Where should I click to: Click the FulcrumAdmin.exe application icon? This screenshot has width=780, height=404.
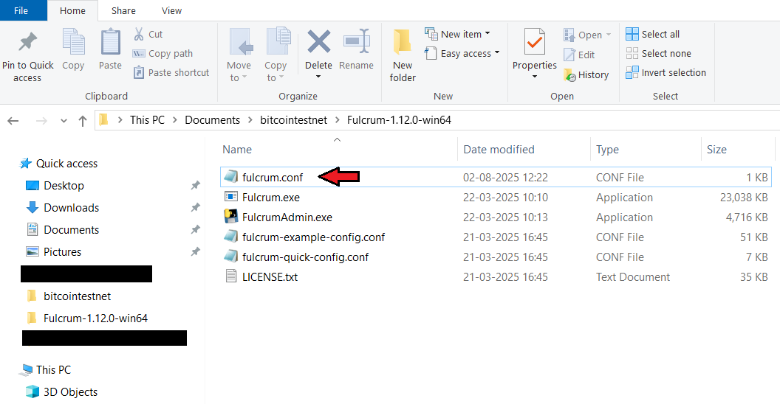[230, 217]
